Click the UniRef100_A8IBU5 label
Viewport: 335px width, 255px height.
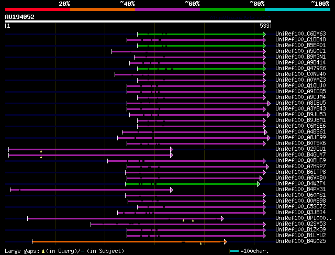pyautogui.click(x=300, y=103)
